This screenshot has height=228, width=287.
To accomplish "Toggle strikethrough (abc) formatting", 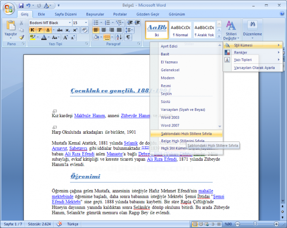I will (60, 30).
